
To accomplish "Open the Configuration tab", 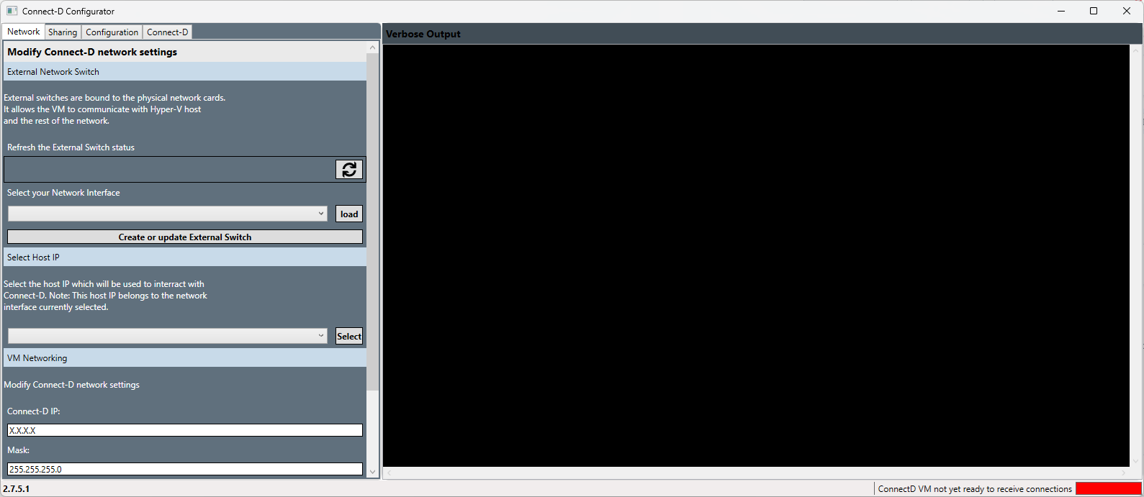I will [112, 32].
